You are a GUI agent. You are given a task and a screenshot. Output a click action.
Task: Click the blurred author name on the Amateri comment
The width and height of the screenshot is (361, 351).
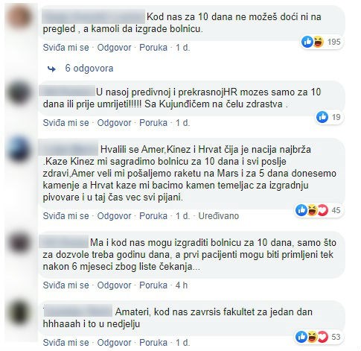point(78,312)
